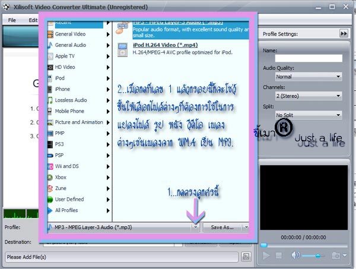
Task: Click the PS3 console icon
Action: (x=50, y=144)
